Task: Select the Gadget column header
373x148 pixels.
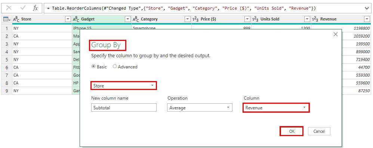Action: [102, 19]
